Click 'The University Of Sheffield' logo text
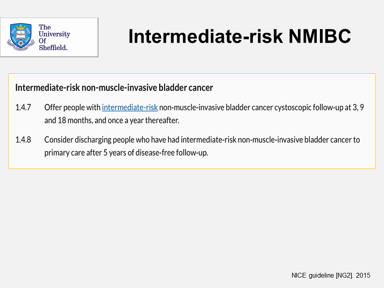The height and width of the screenshot is (288, 384). [x=54, y=37]
